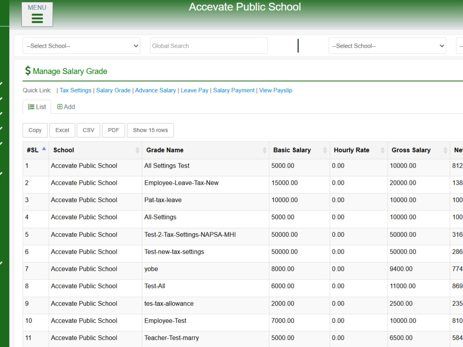Open the Salary Payment quick link
This screenshot has height=347, width=463.
(x=233, y=90)
